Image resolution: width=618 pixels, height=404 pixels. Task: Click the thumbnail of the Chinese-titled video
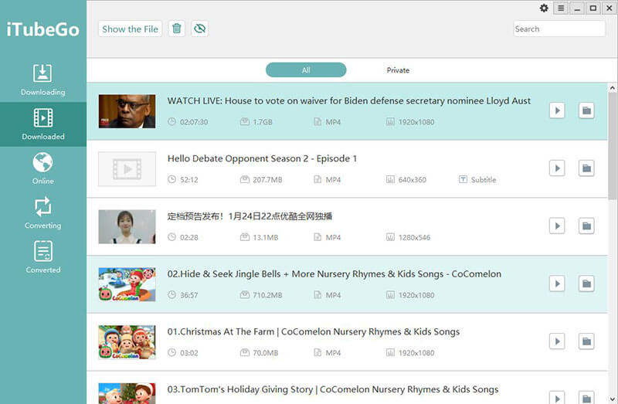127,226
